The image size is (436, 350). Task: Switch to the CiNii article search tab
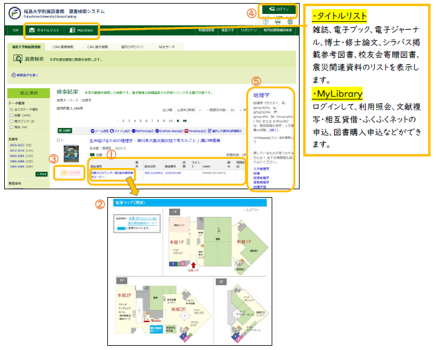point(98,46)
